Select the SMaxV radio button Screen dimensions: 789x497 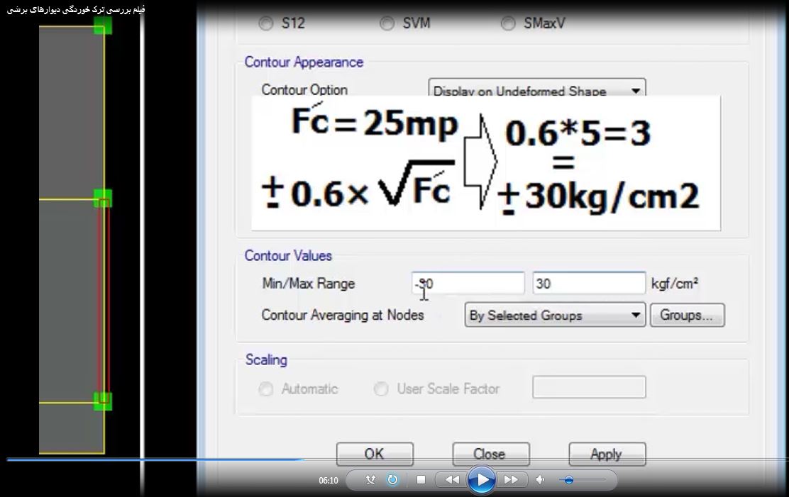coord(508,24)
